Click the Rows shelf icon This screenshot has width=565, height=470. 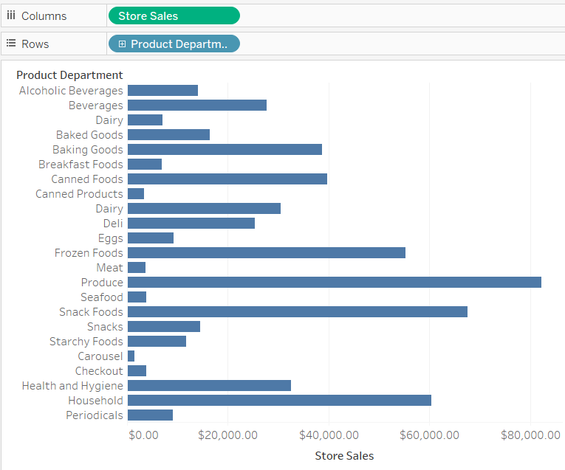coord(11,44)
